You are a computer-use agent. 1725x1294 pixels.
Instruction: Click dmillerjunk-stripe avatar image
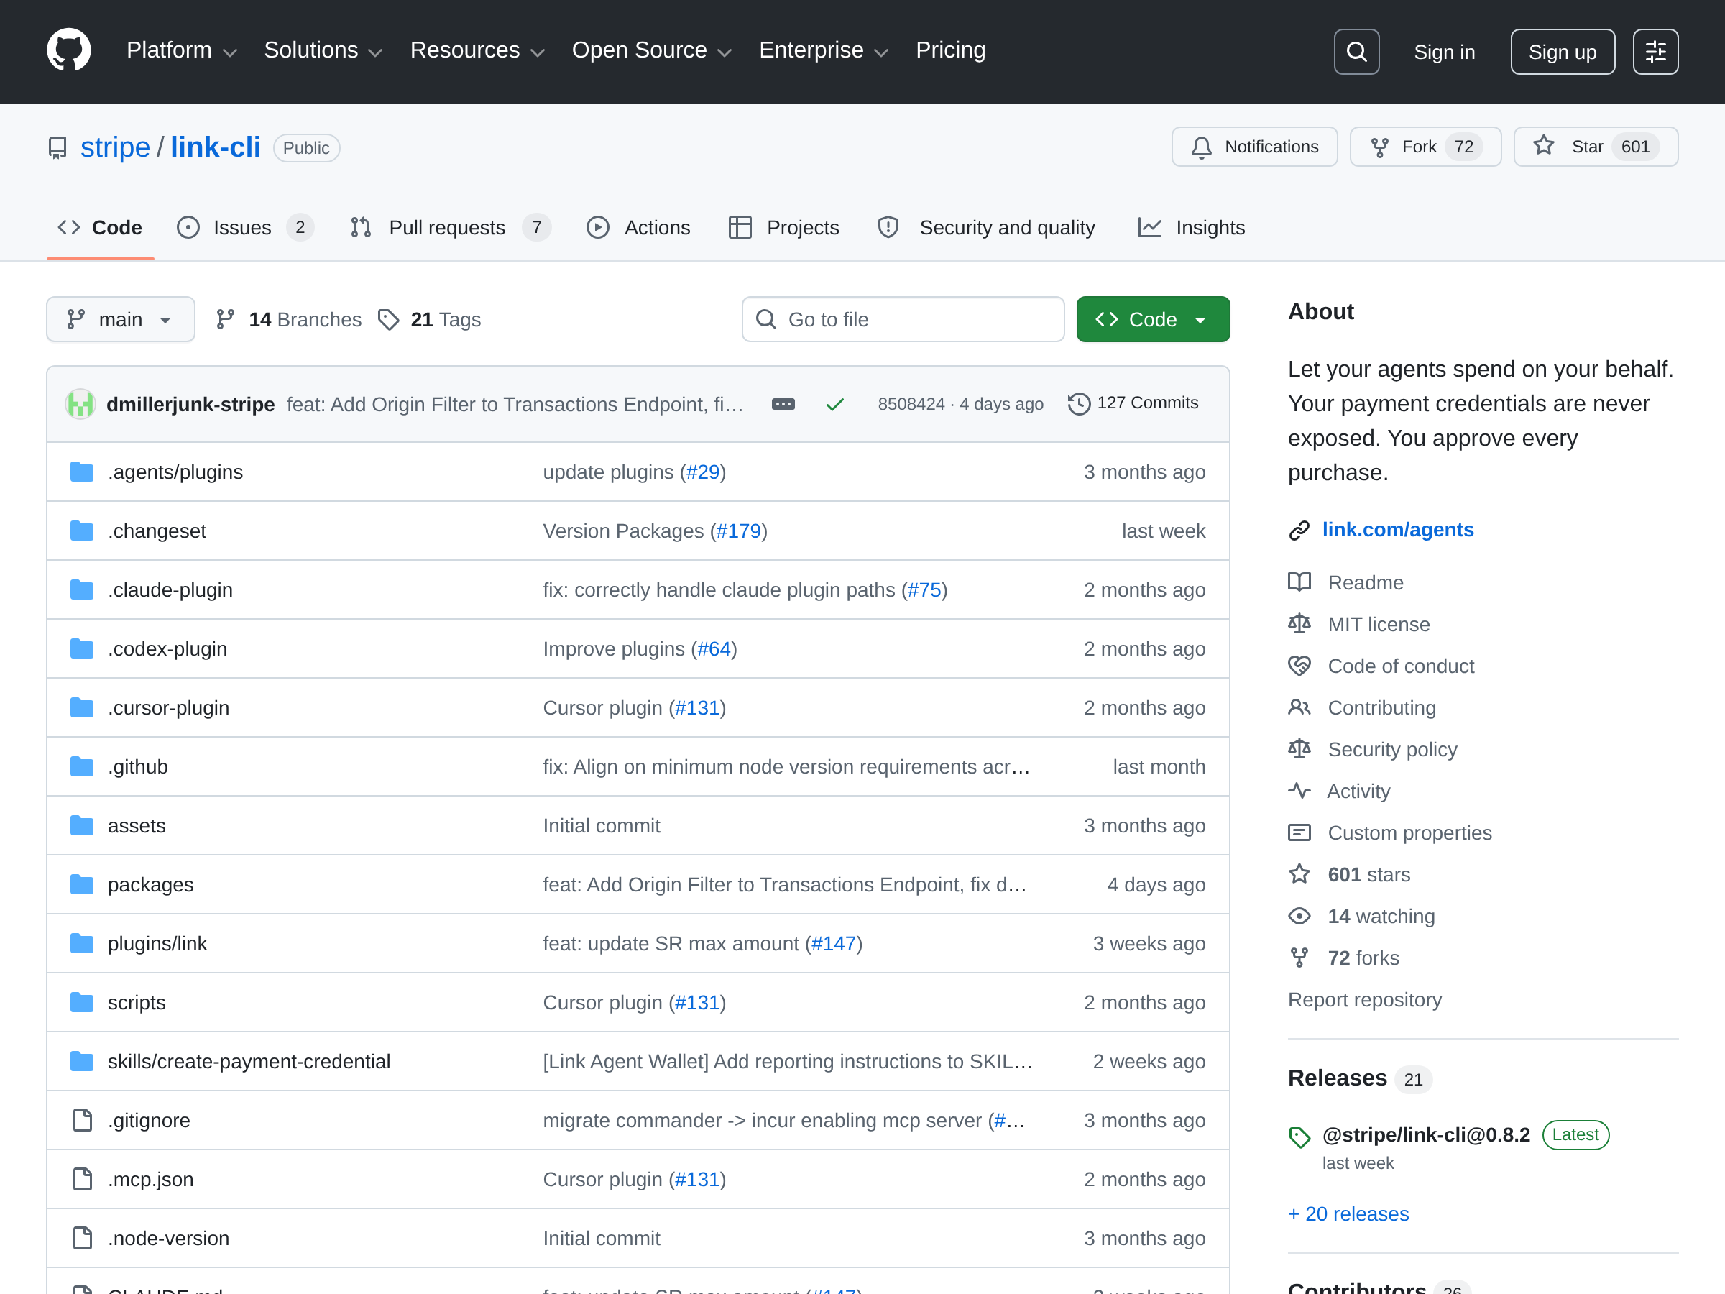coord(80,404)
